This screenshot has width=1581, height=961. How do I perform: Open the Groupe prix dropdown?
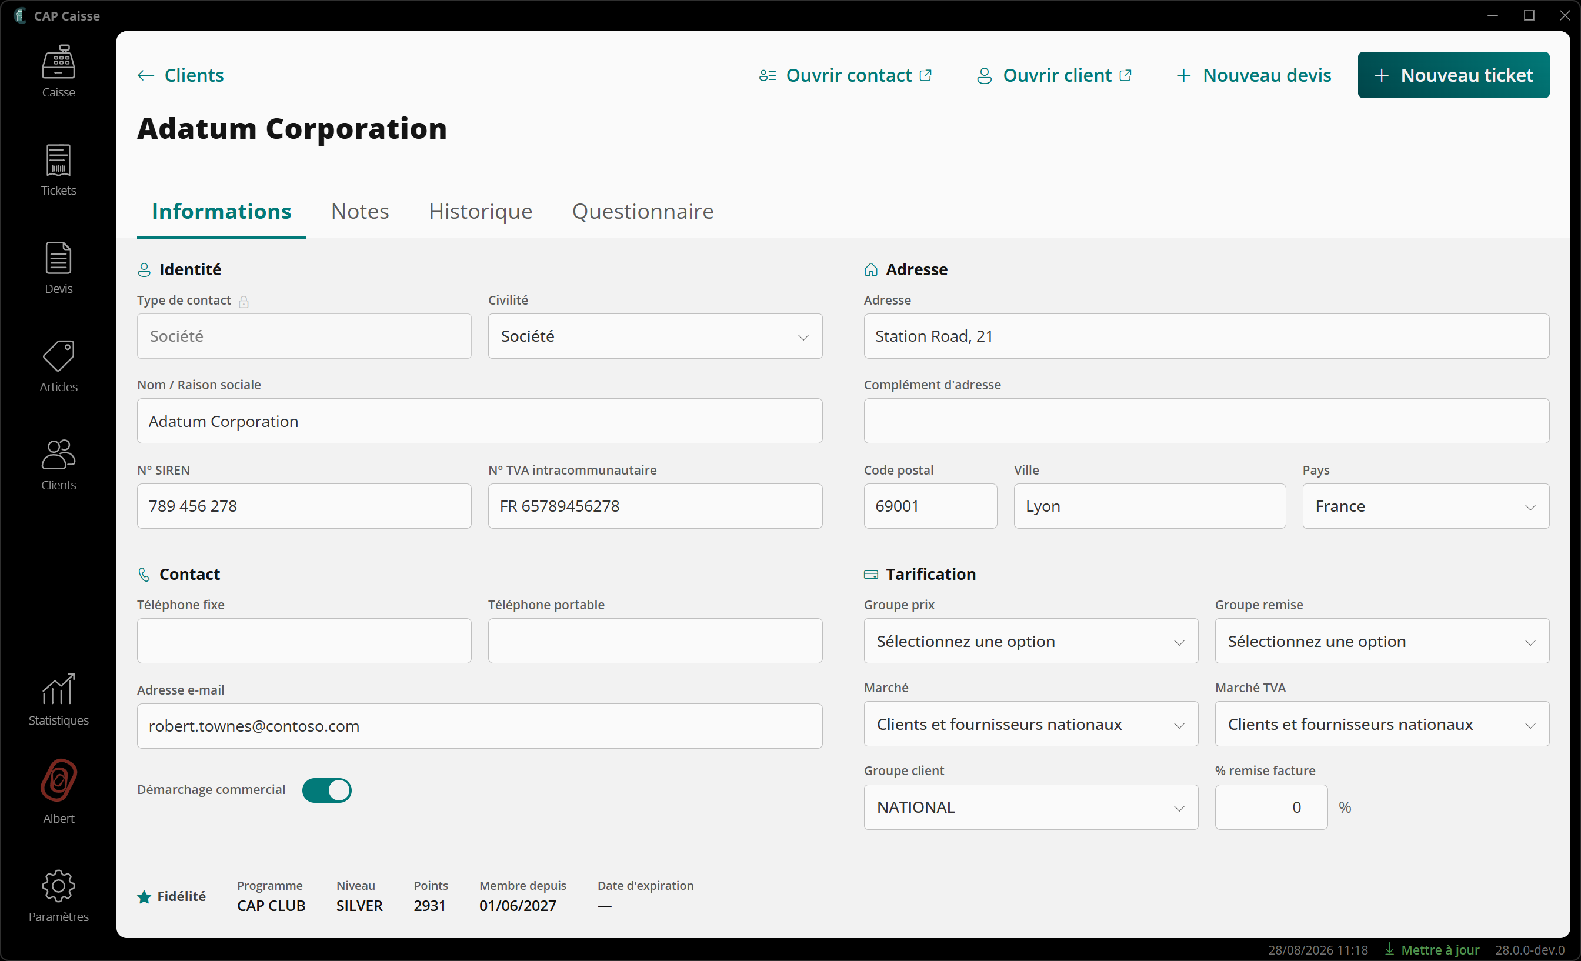(x=1030, y=641)
